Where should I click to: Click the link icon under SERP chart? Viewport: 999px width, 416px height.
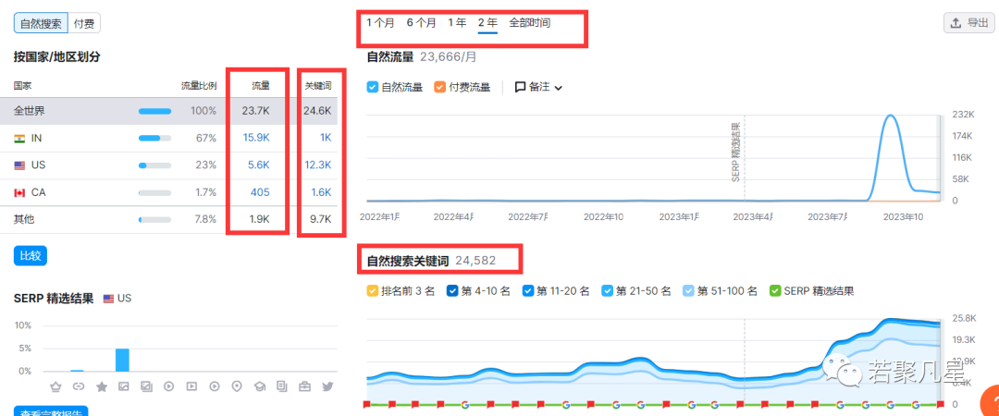pos(78,385)
